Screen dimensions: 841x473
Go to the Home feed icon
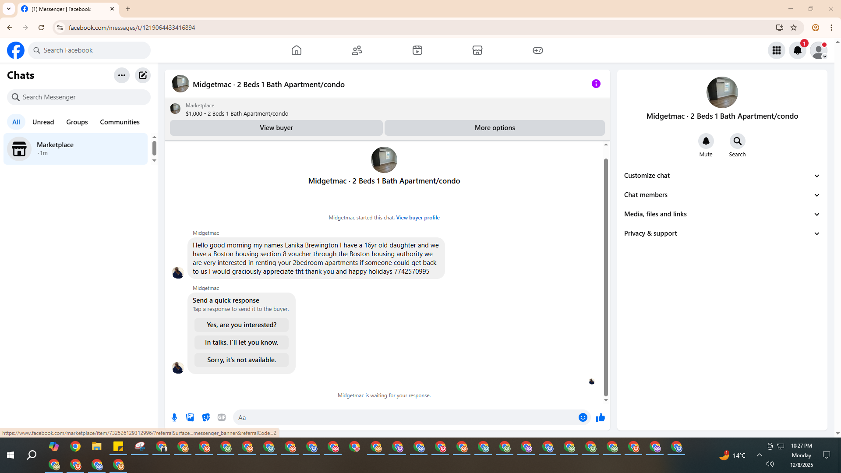click(x=297, y=50)
